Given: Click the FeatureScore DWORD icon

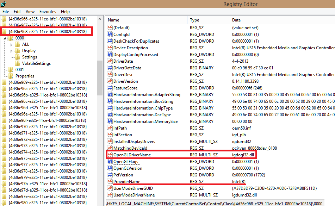Looking at the screenshot, I should (110, 88).
